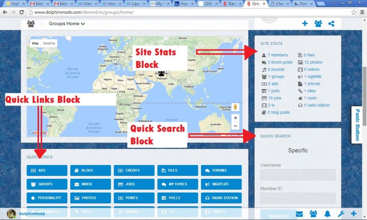Click the group marker on the map

tap(161, 74)
